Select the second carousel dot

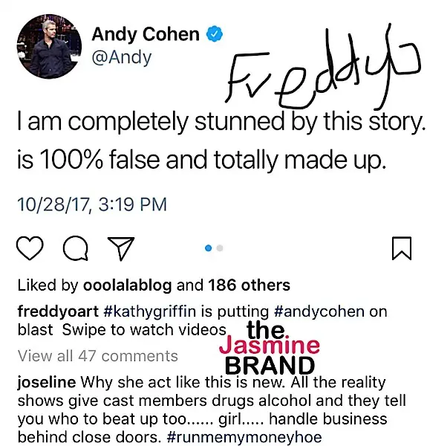pyautogui.click(x=220, y=248)
